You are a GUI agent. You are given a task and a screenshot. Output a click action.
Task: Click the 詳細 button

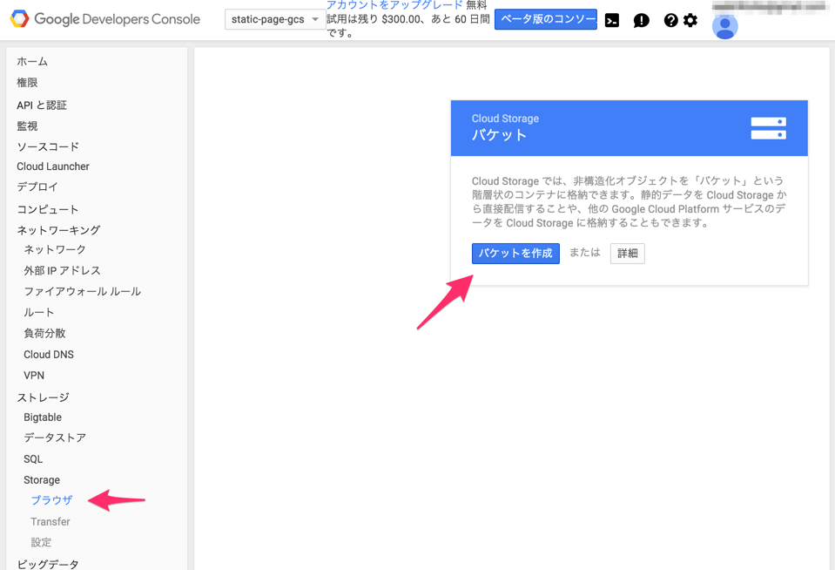point(627,254)
